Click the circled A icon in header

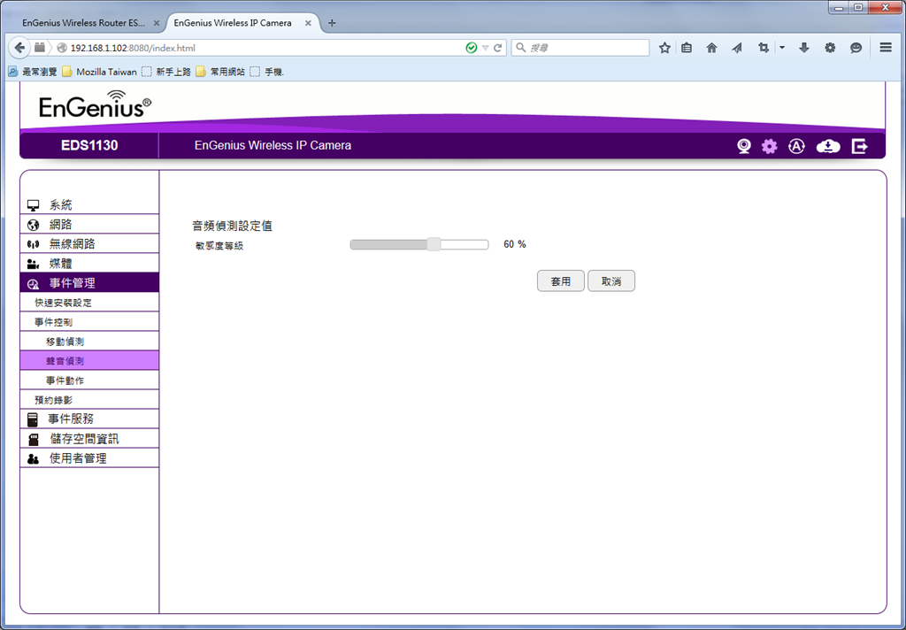pyautogui.click(x=796, y=146)
